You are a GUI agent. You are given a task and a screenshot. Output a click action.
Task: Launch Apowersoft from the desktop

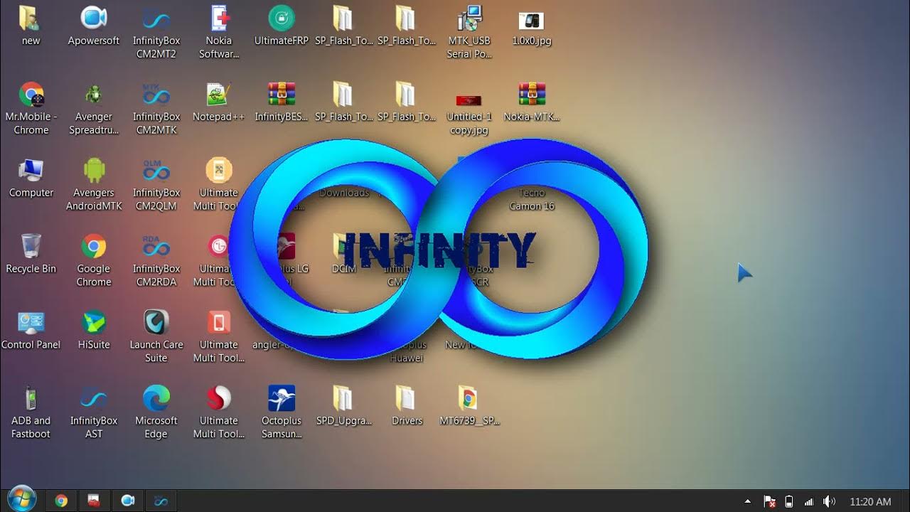pyautogui.click(x=94, y=26)
